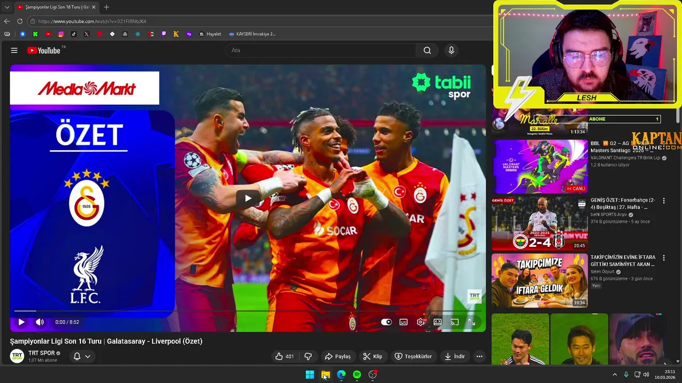682x383 pixels.
Task: Like the video with thumbs-up (401)
Action: tap(285, 356)
